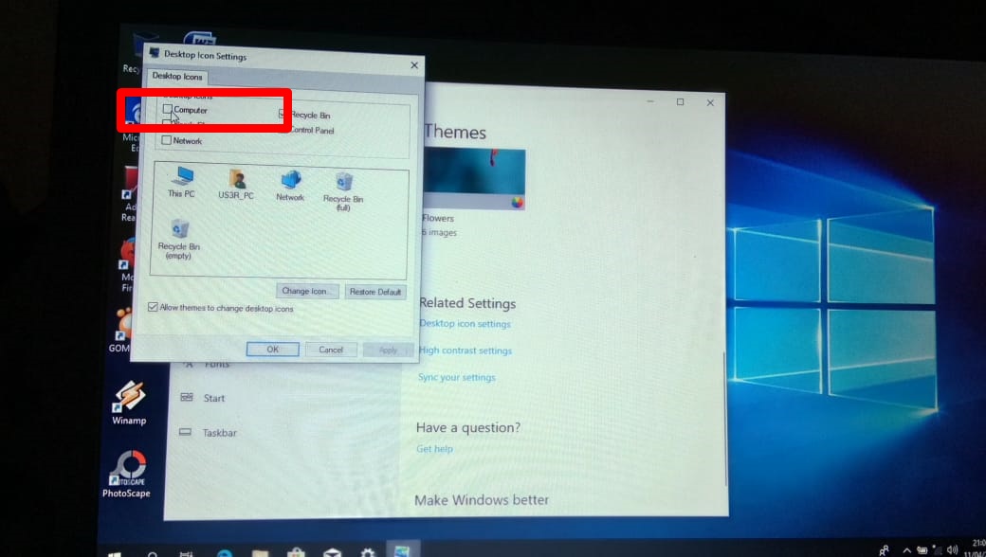Enable the Computer desktop icon checkbox
The height and width of the screenshot is (557, 986).
coord(169,110)
